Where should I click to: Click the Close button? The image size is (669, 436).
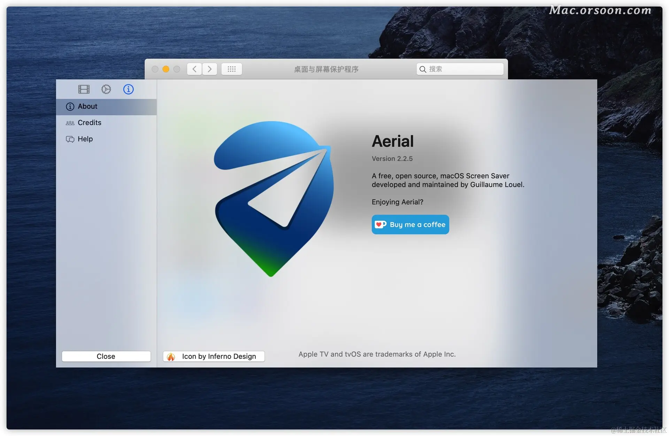point(106,356)
